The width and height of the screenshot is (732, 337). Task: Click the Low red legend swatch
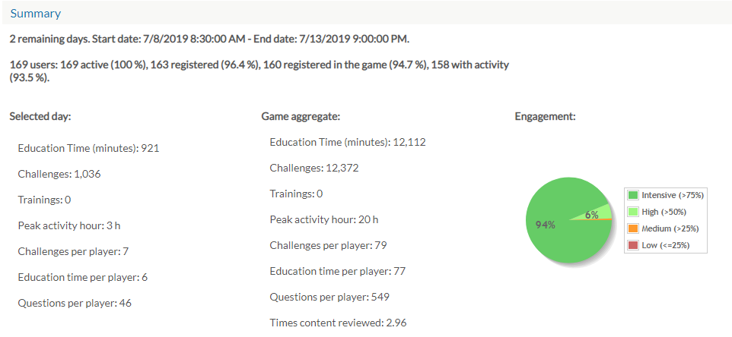tap(633, 245)
